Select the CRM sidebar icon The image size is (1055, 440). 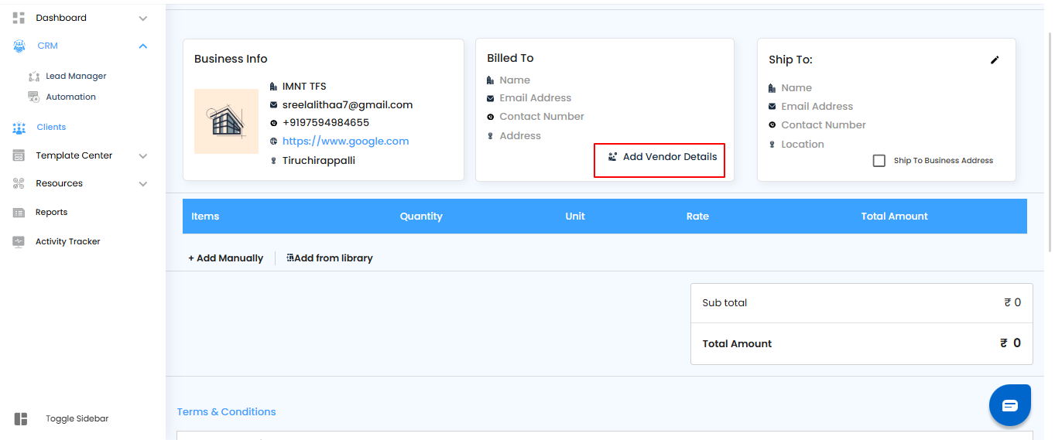19,46
